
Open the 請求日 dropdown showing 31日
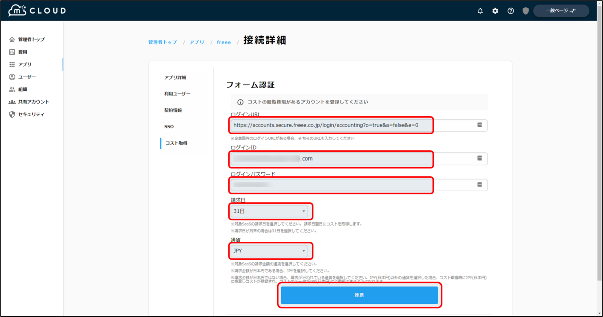tap(269, 211)
